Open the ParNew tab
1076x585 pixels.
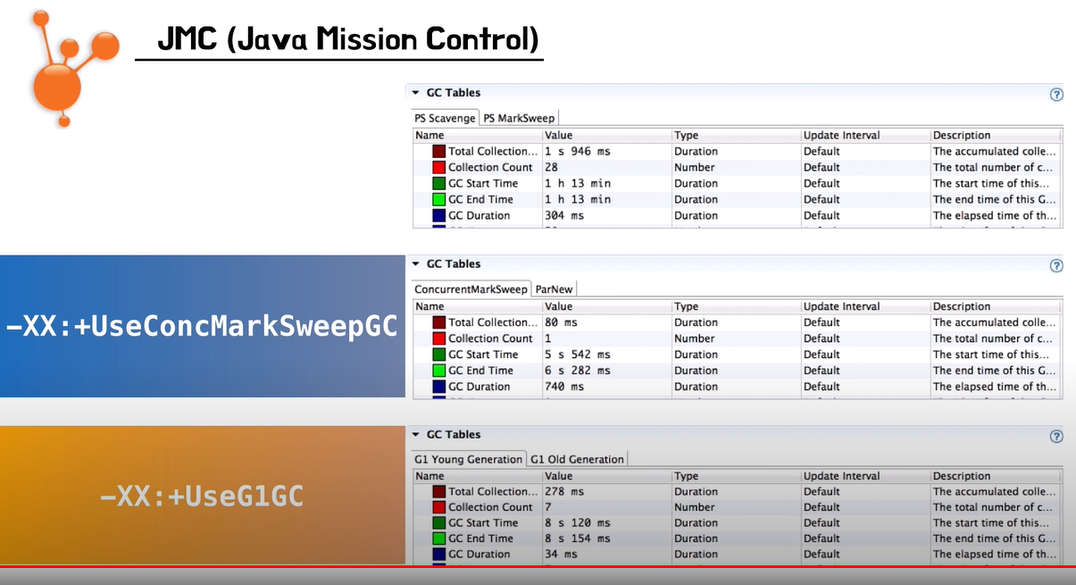[555, 289]
